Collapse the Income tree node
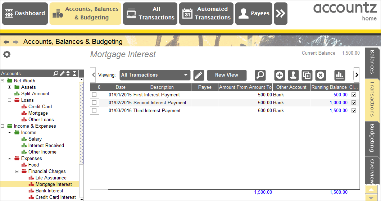 click(x=9, y=133)
